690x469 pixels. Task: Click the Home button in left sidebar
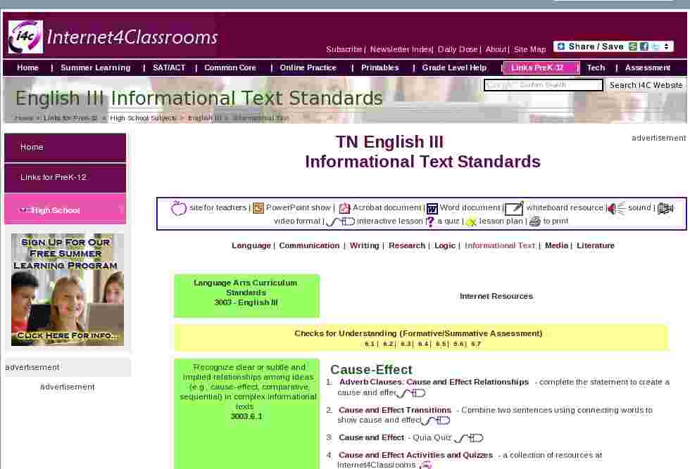point(65,147)
